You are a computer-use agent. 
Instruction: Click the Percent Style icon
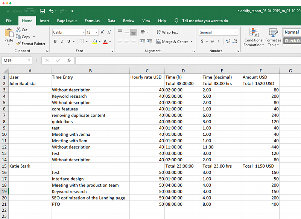pyautogui.click(x=212, y=41)
